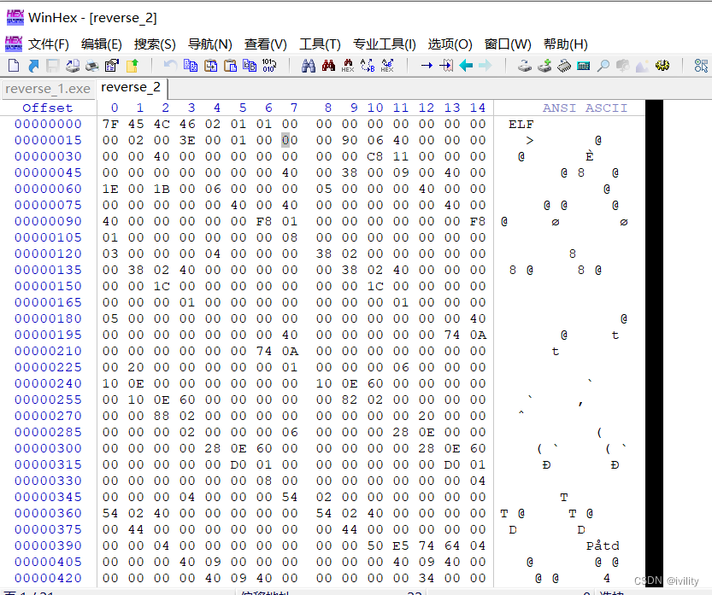The width and height of the screenshot is (712, 595).
Task: Click offset row 00000000
Action: point(48,124)
